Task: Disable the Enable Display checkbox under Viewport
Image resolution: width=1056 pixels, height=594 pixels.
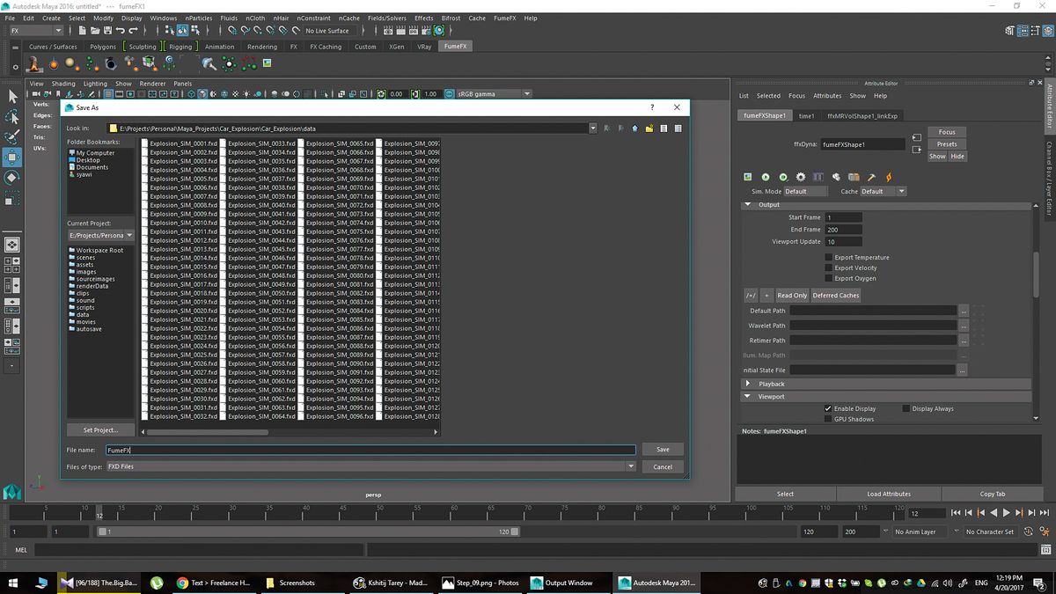Action: (x=825, y=408)
